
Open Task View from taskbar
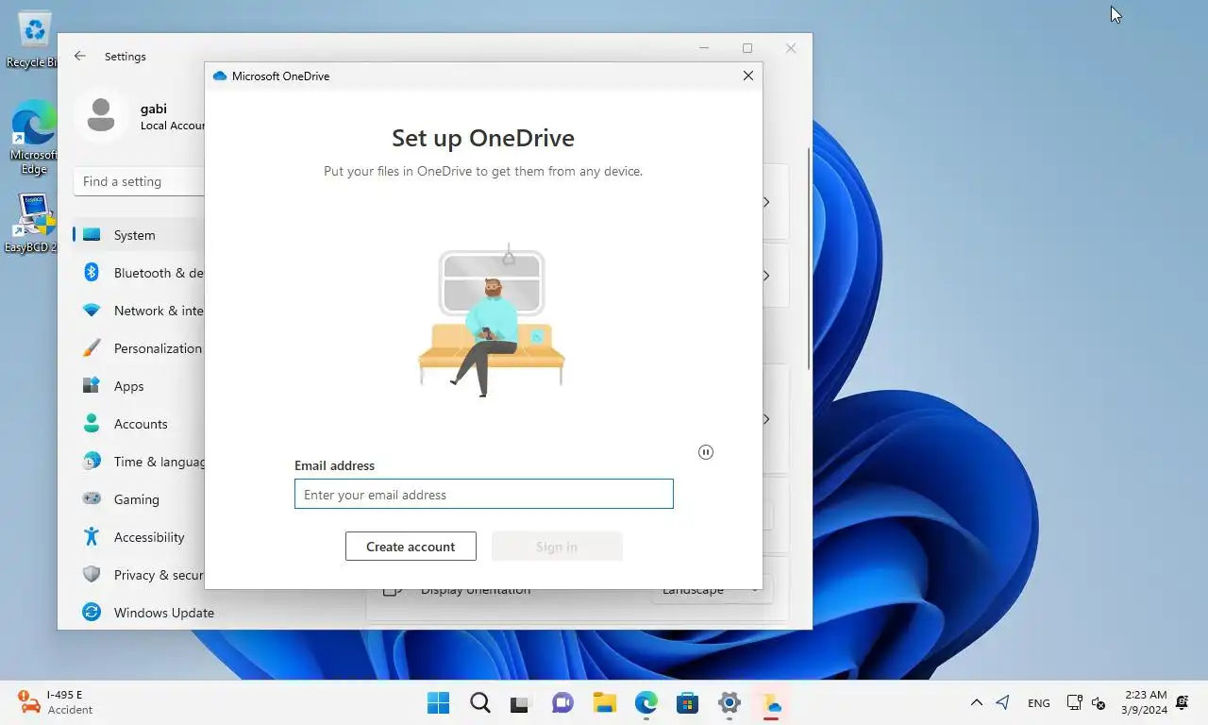(521, 703)
